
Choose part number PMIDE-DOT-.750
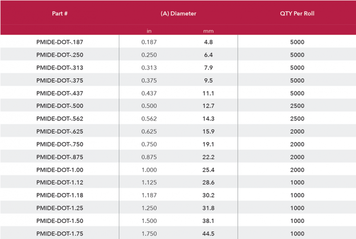click(x=60, y=144)
